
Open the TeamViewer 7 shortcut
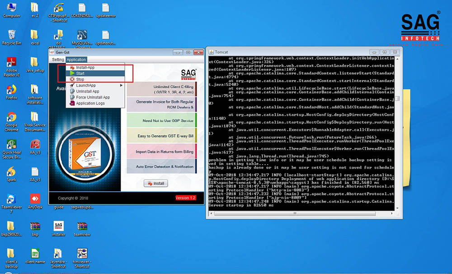(11, 199)
